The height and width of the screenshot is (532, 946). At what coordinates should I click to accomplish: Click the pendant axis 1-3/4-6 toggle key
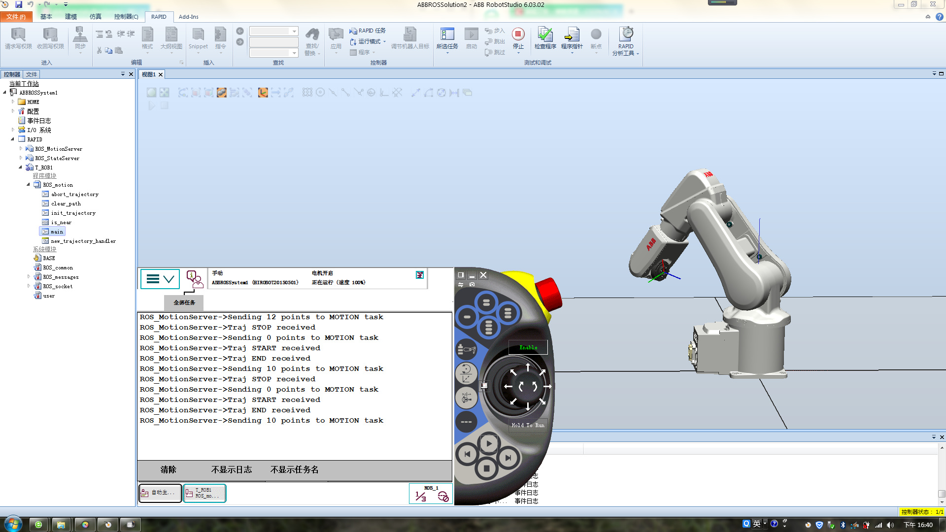coord(466,398)
